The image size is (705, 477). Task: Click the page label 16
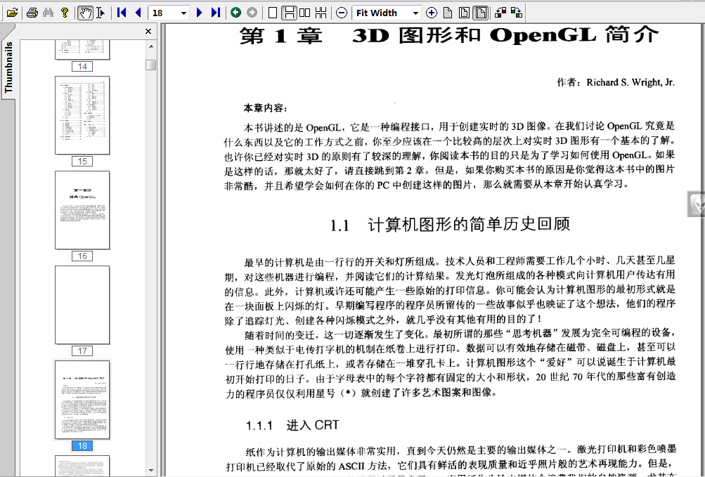click(82, 256)
